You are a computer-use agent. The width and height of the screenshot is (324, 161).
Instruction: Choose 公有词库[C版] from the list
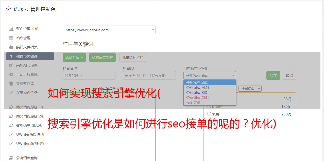coord(210,98)
